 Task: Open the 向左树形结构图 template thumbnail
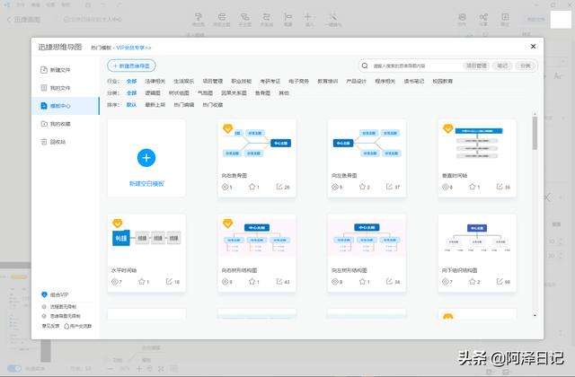coord(367,238)
